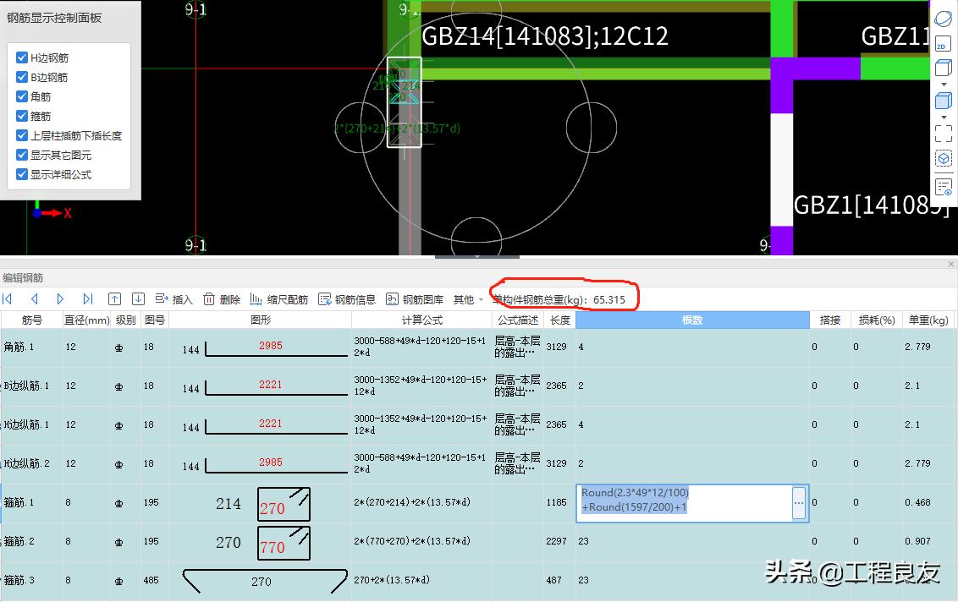This screenshot has width=958, height=602.
Task: Click GBZ14[141083];12C12 label in viewport
Action: click(545, 36)
